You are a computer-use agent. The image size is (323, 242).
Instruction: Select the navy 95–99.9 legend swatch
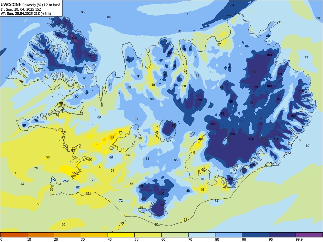click(282, 235)
